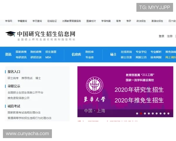Viewport: 176px width, 141px height.
Task: Click the 报名入口 section heading
Action: coord(14,72)
